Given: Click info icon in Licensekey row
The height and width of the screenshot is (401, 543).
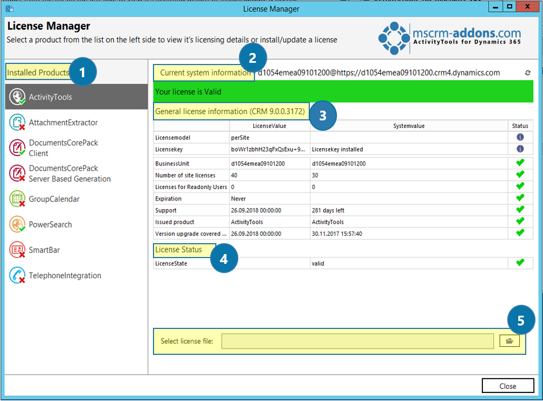Looking at the screenshot, I should pos(520,149).
